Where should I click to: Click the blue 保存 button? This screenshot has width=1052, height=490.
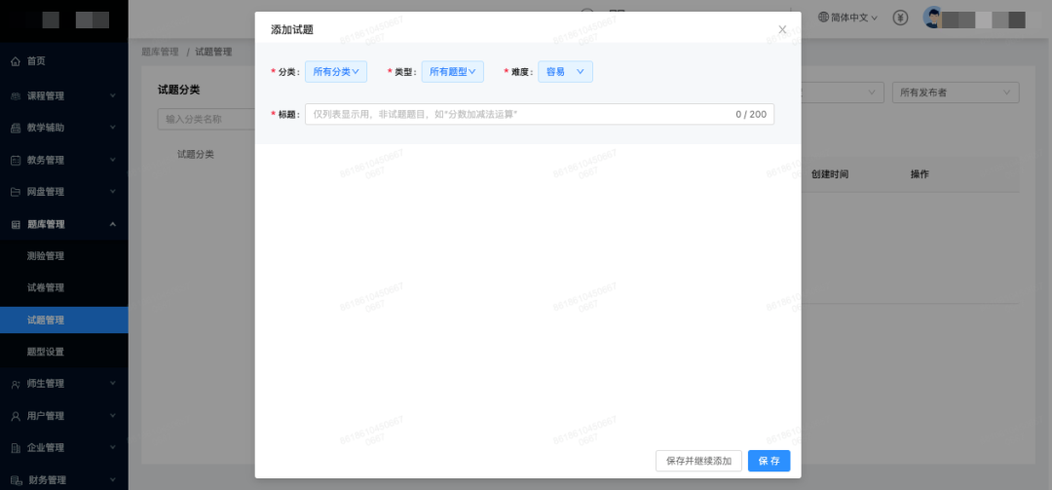[x=769, y=461]
